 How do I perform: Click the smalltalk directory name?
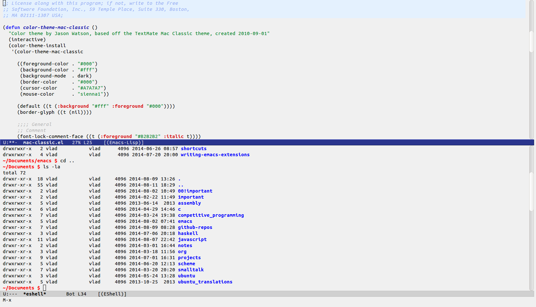(x=190, y=270)
